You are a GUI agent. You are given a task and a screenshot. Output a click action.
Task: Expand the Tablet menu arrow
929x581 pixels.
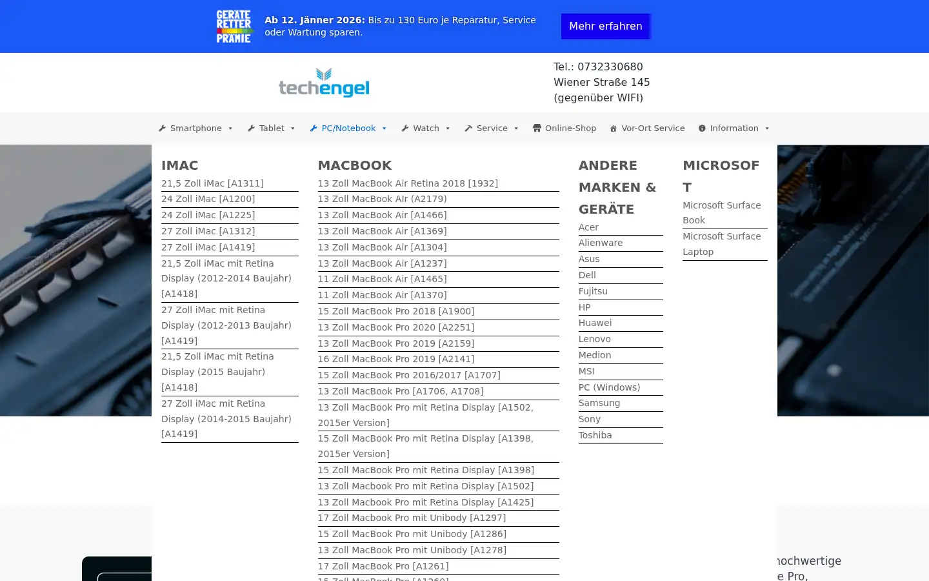(293, 128)
